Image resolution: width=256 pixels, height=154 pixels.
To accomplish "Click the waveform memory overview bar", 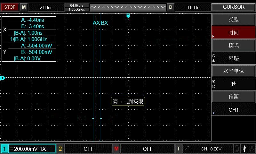I will click(x=128, y=7).
